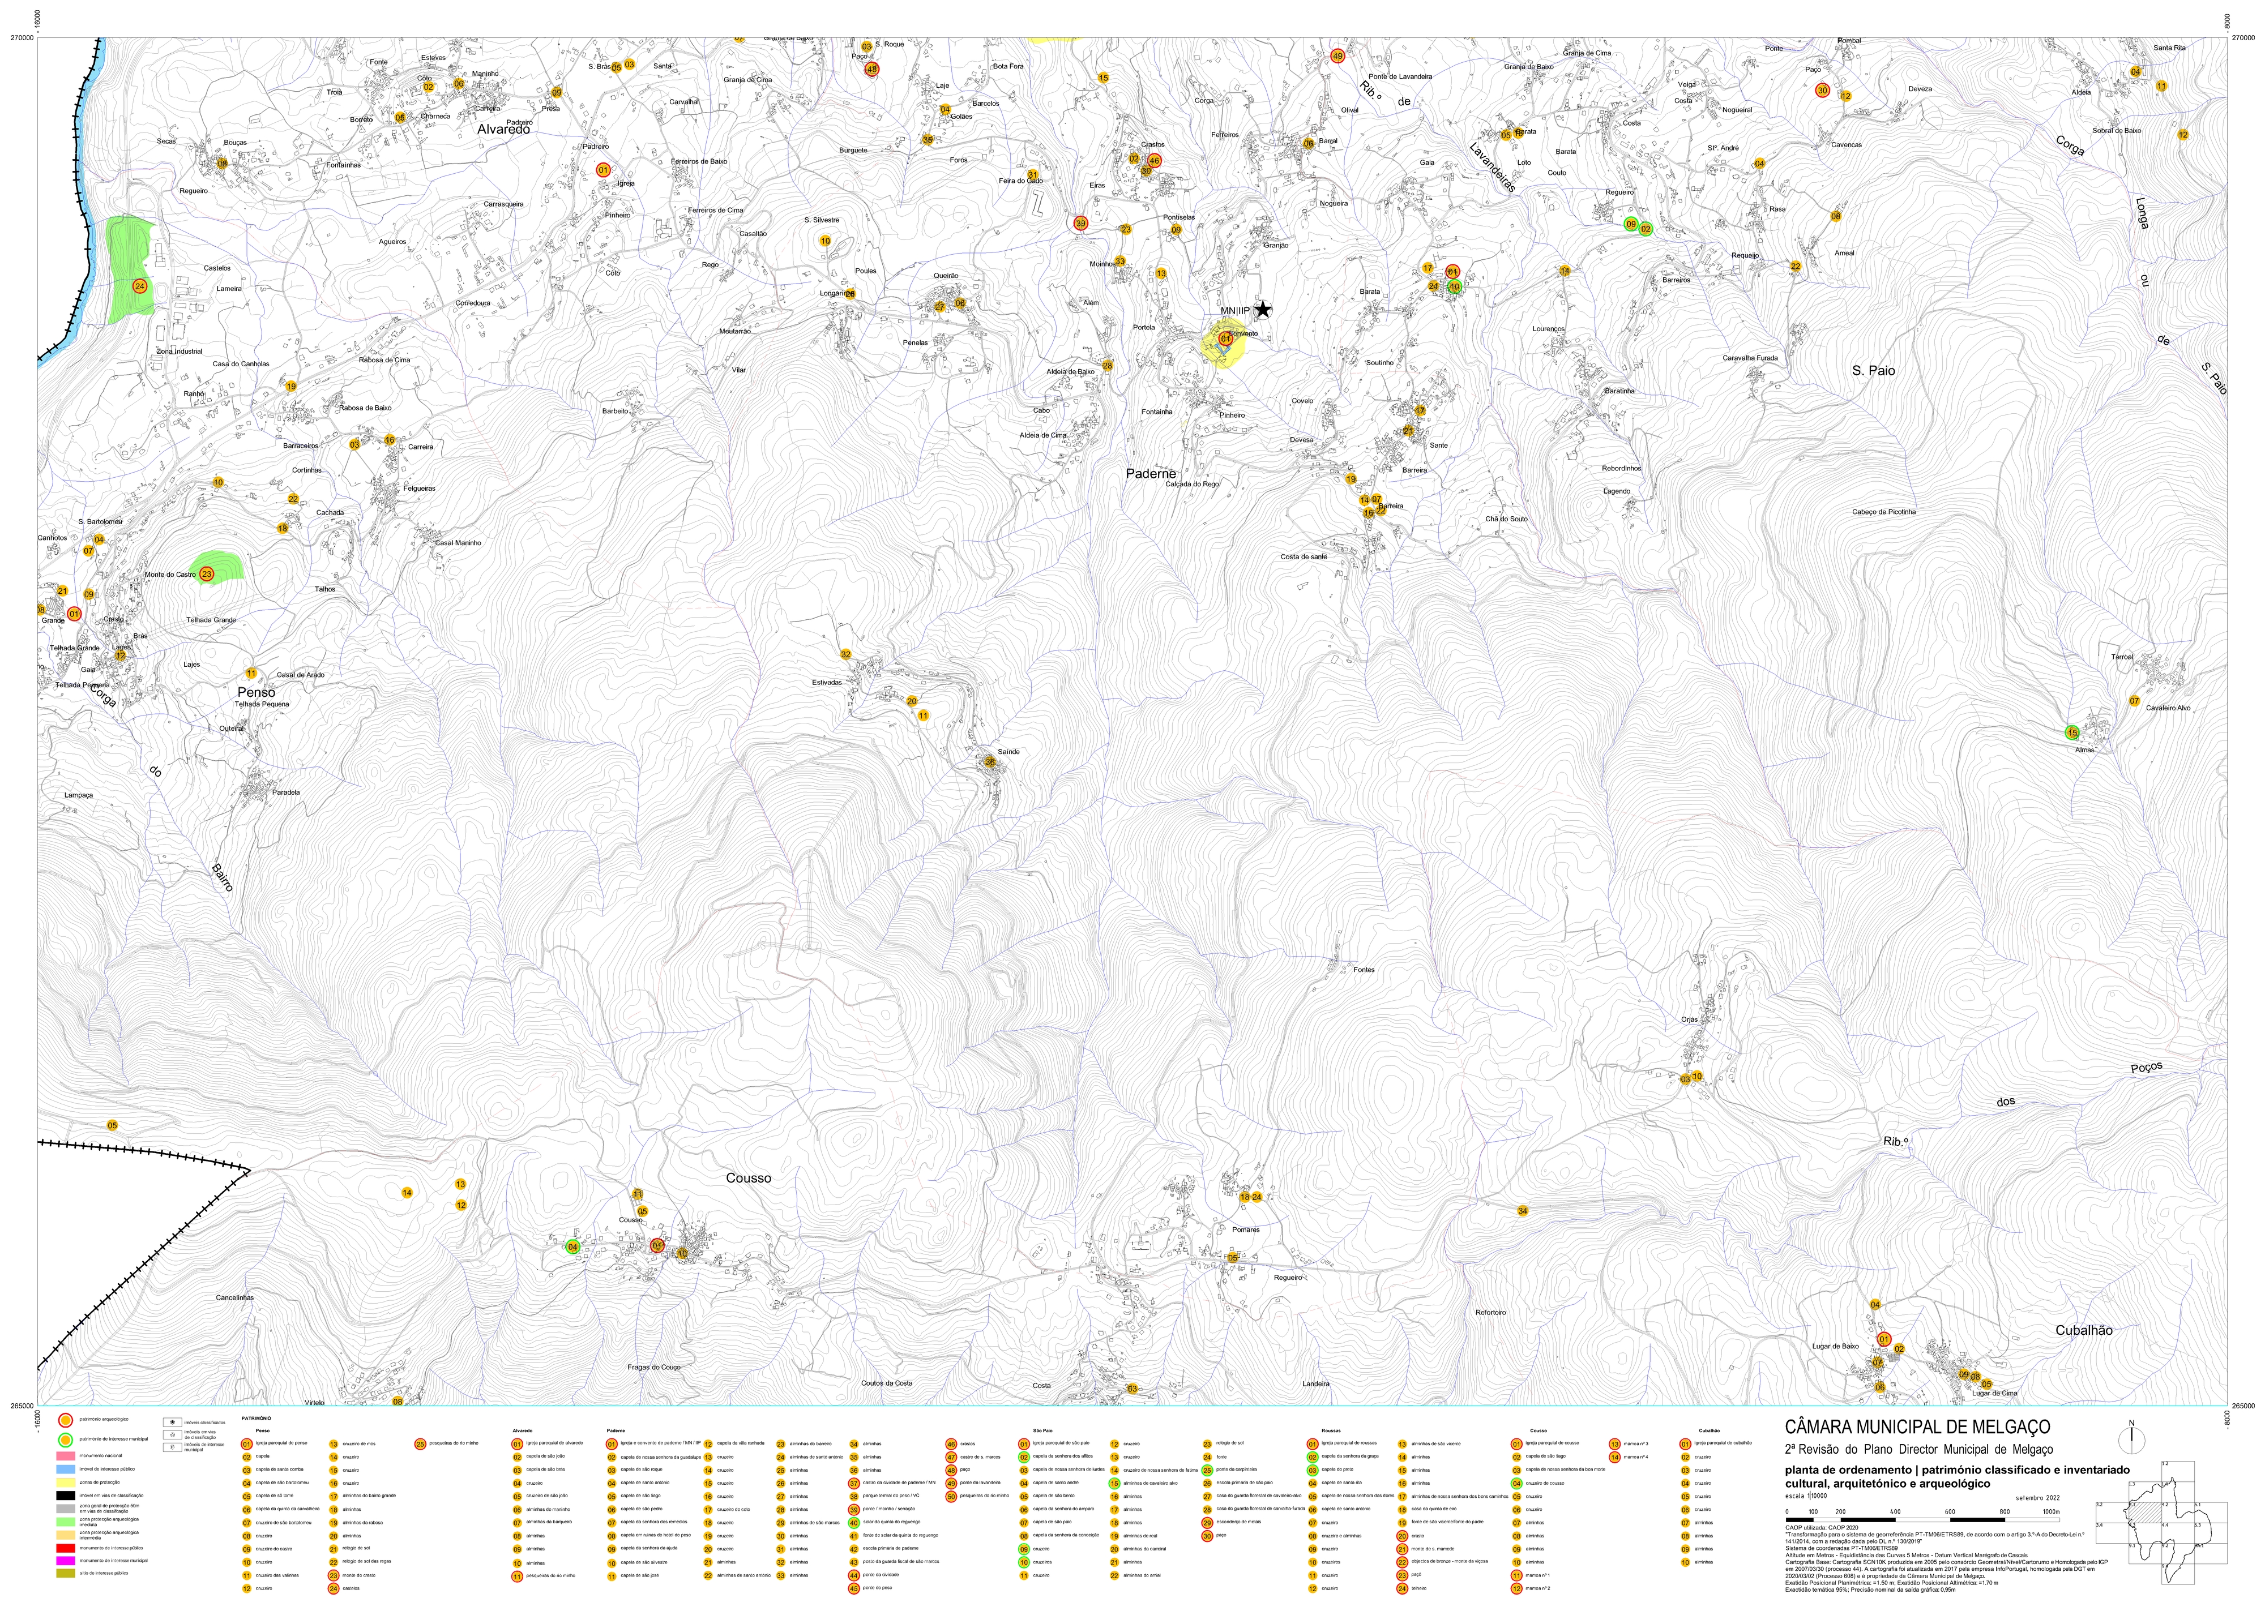Select green-ringed marker 04 west of Cousso village
Image resolution: width=2265 pixels, height=1598 pixels.
click(572, 1247)
